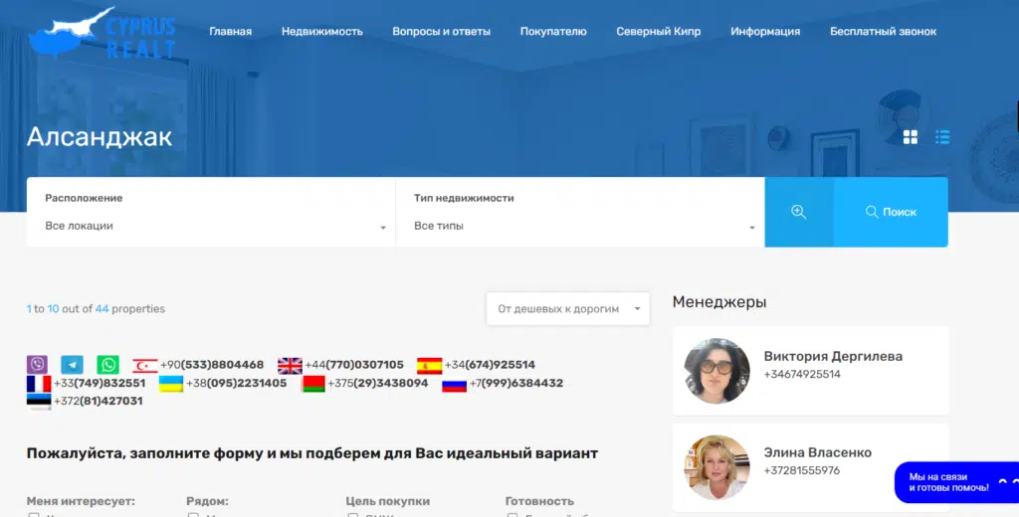The height and width of the screenshot is (517, 1019).
Task: Click the Ukraine flag icon
Action: 171,383
